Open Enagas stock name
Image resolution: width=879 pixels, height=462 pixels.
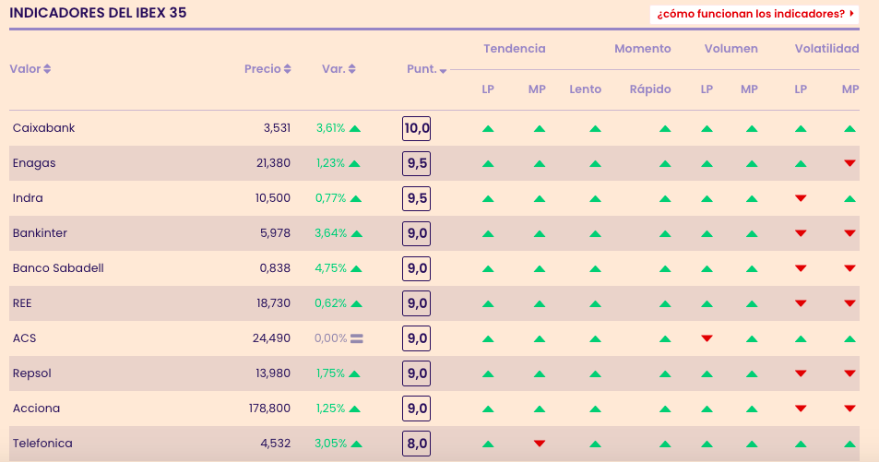34,163
